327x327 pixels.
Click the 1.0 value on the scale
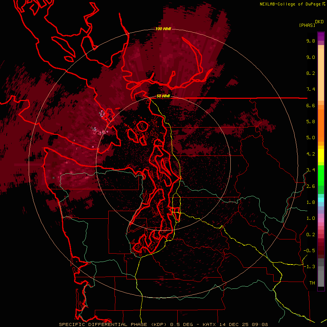(311, 218)
